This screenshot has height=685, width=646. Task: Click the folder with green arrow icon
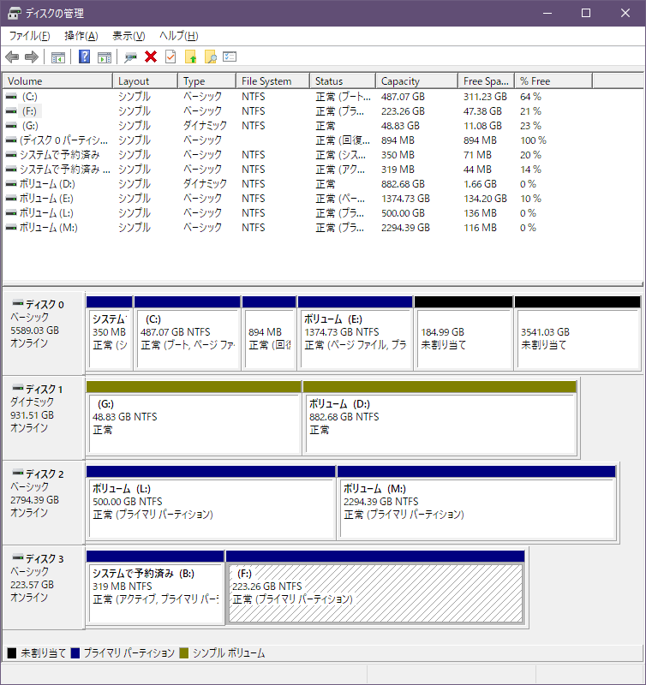coord(190,57)
